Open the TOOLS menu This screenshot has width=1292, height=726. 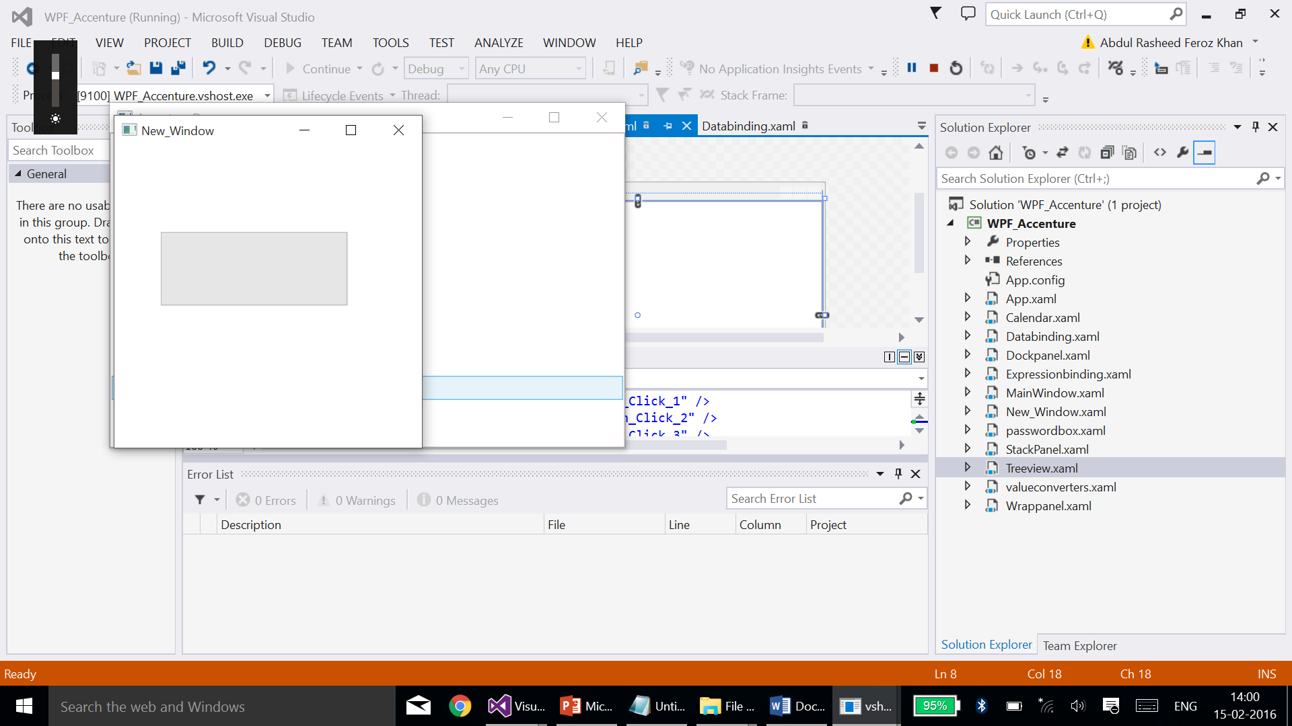point(390,42)
